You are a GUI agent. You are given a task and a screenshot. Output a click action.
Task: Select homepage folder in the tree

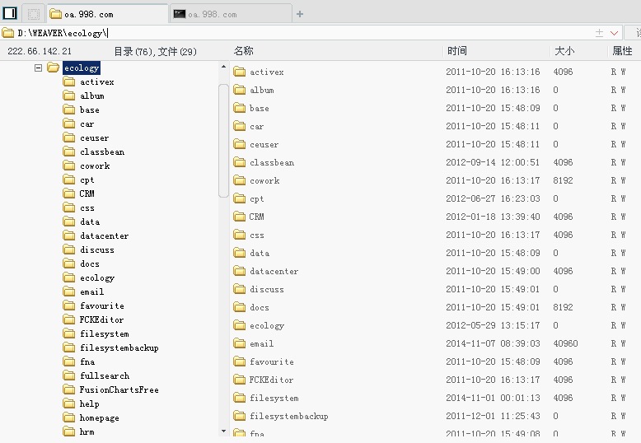100,417
